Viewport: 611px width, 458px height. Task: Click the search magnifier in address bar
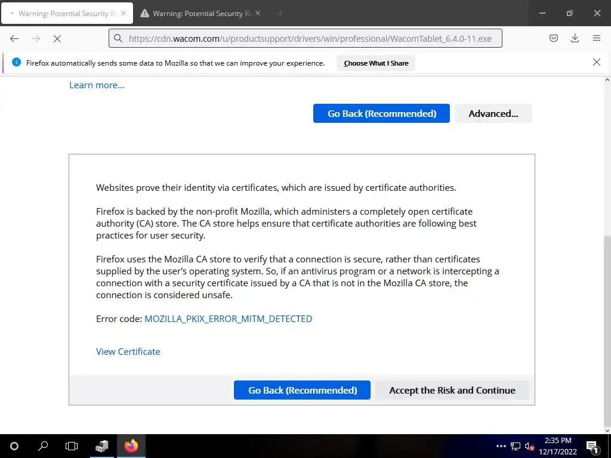(118, 38)
